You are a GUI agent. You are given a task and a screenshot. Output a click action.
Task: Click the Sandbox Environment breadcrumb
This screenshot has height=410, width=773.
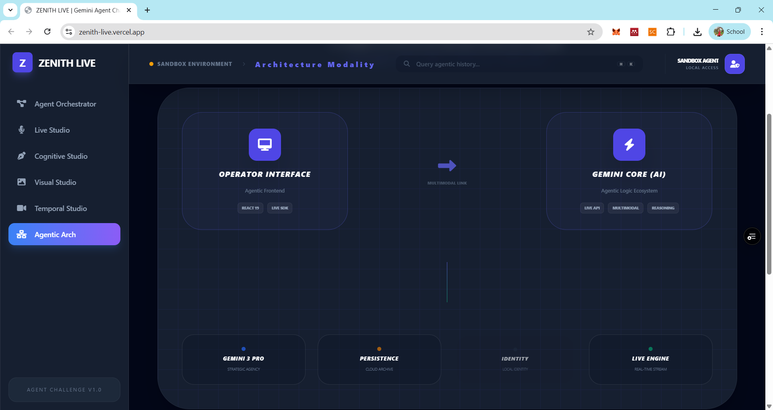point(191,64)
